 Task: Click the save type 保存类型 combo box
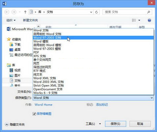(93, 98)
